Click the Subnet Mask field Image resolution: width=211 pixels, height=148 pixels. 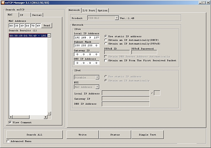point(87,45)
